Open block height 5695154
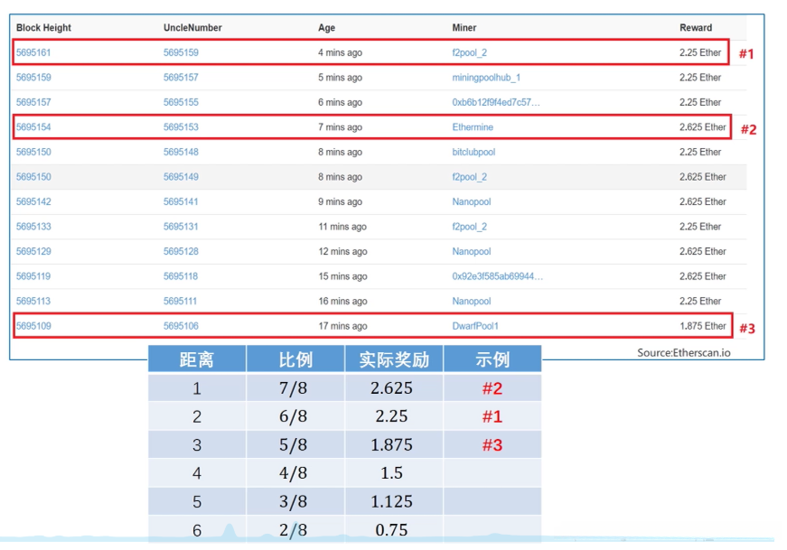The height and width of the screenshot is (550, 787). point(33,127)
